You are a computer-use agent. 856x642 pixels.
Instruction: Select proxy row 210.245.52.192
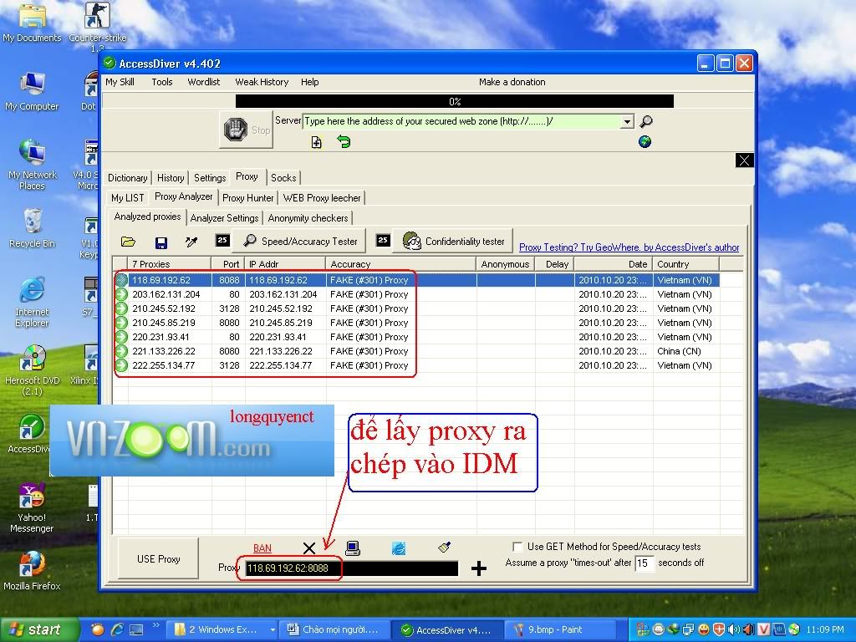pos(416,308)
